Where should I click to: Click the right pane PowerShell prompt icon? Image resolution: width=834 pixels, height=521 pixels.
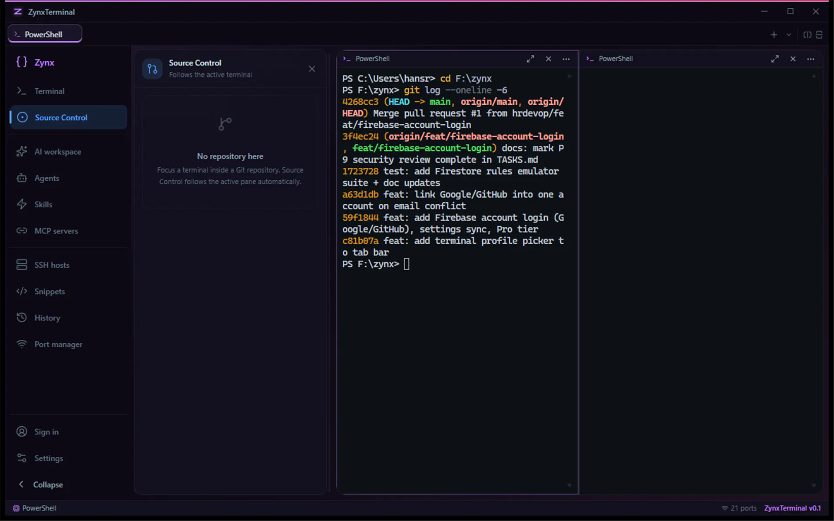590,59
